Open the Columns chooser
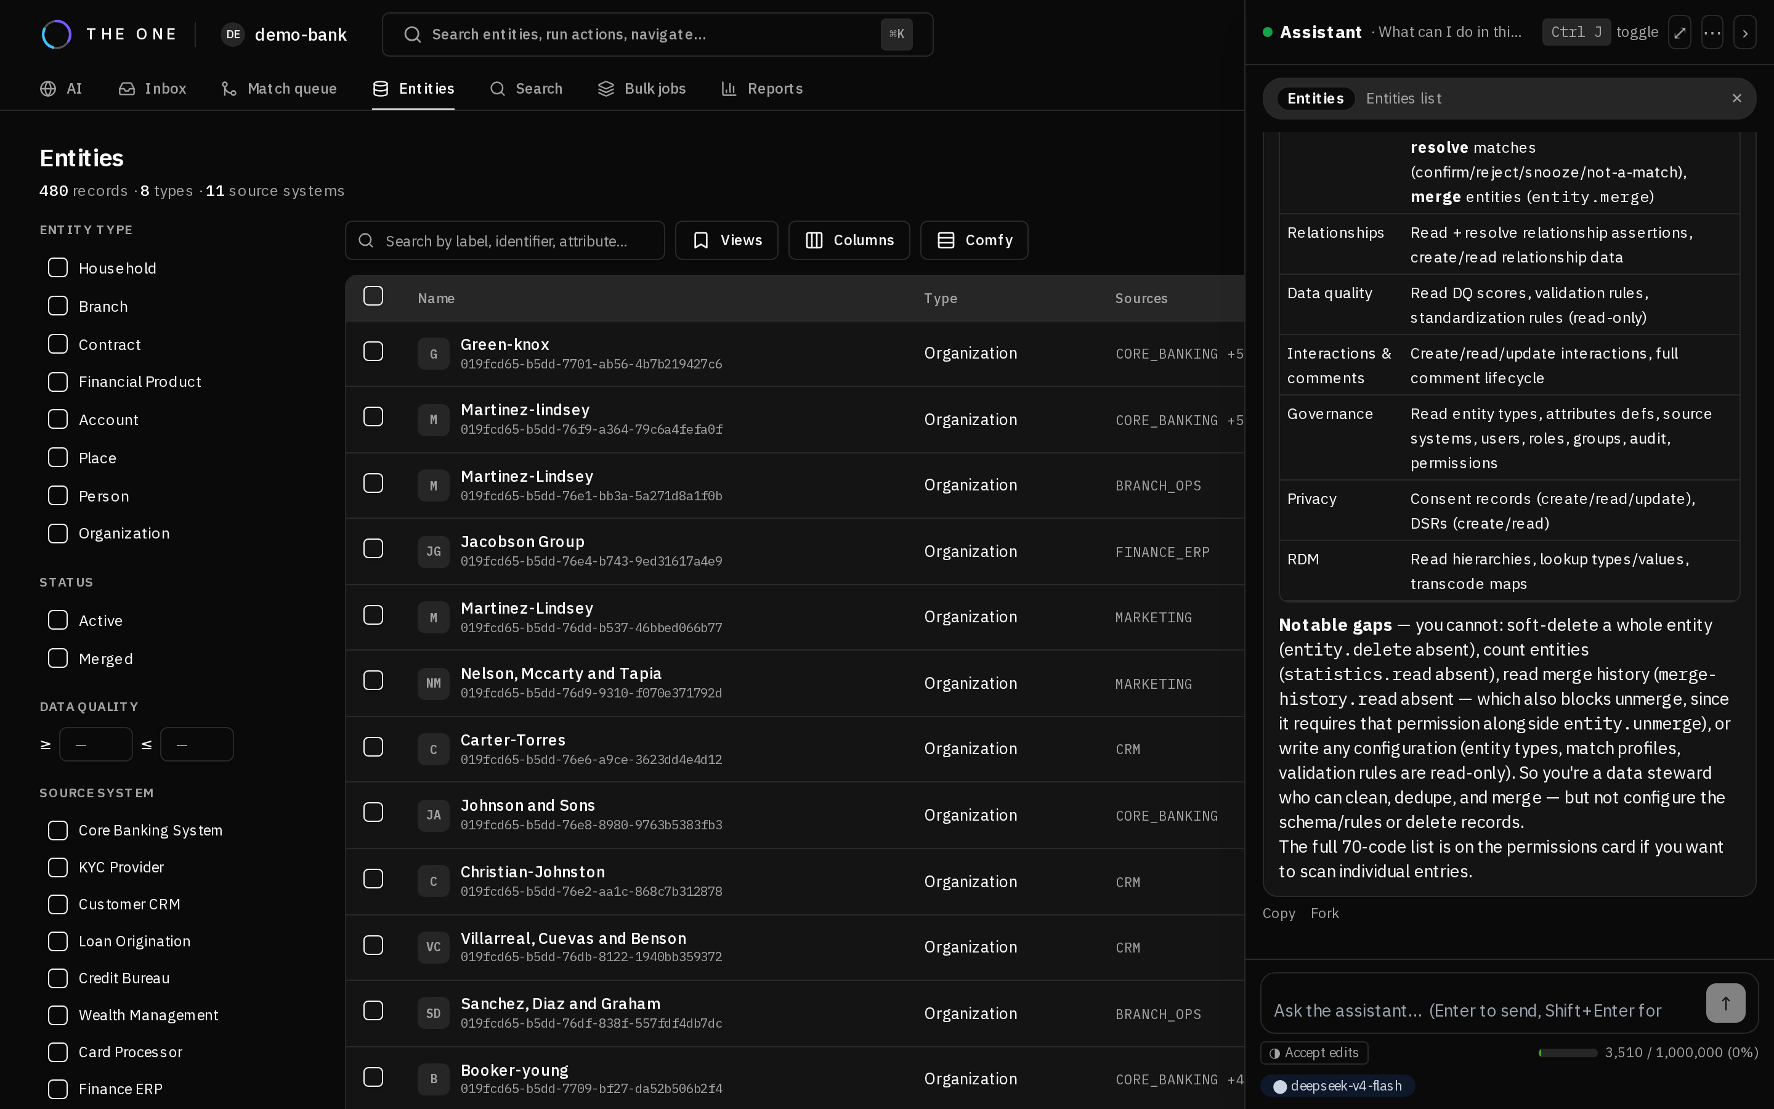 pos(849,240)
